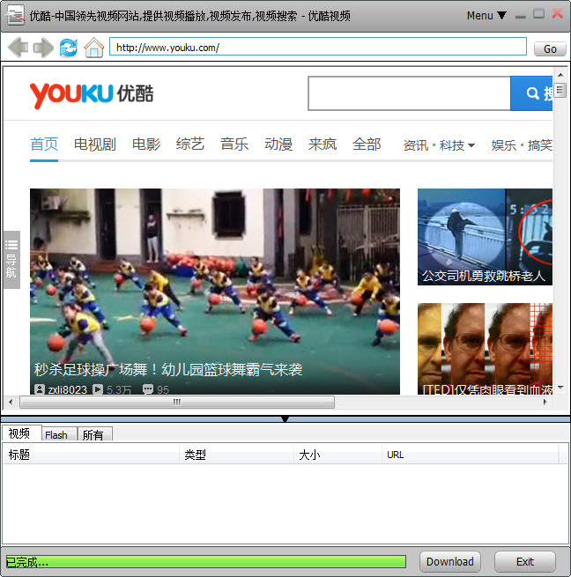This screenshot has width=571, height=577.
Task: Click the magnifier search button on Youku
Action: click(533, 93)
